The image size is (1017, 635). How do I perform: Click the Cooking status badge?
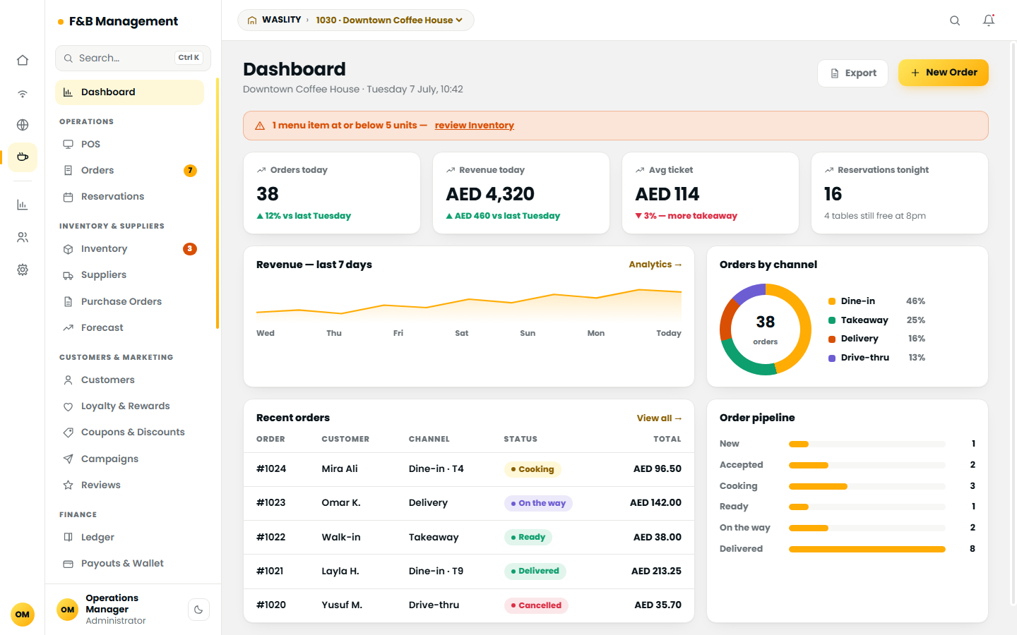[x=533, y=469]
